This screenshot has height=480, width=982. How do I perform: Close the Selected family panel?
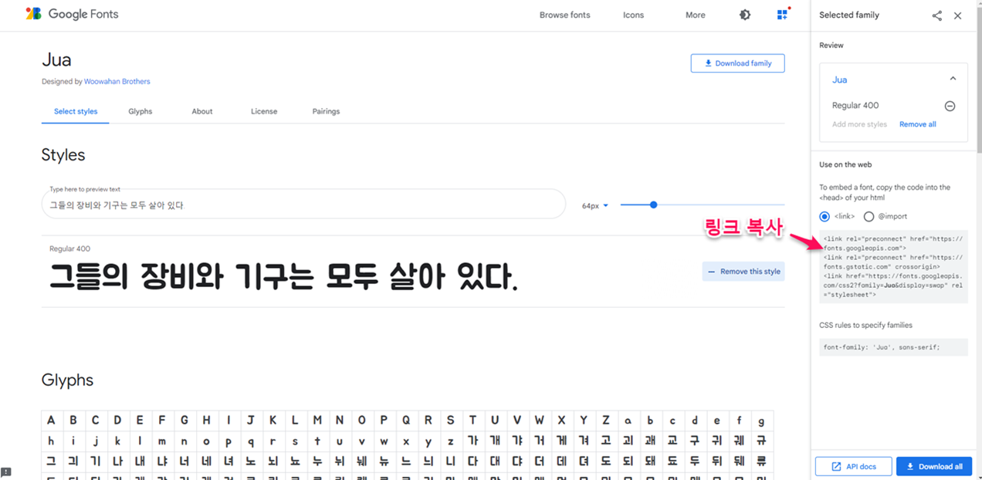pyautogui.click(x=958, y=15)
